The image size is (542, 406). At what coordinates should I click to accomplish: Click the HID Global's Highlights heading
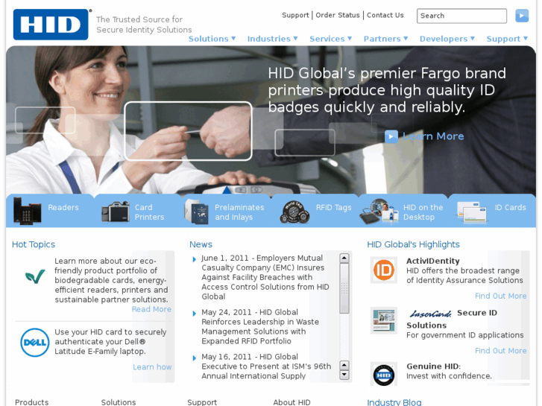pyautogui.click(x=414, y=244)
